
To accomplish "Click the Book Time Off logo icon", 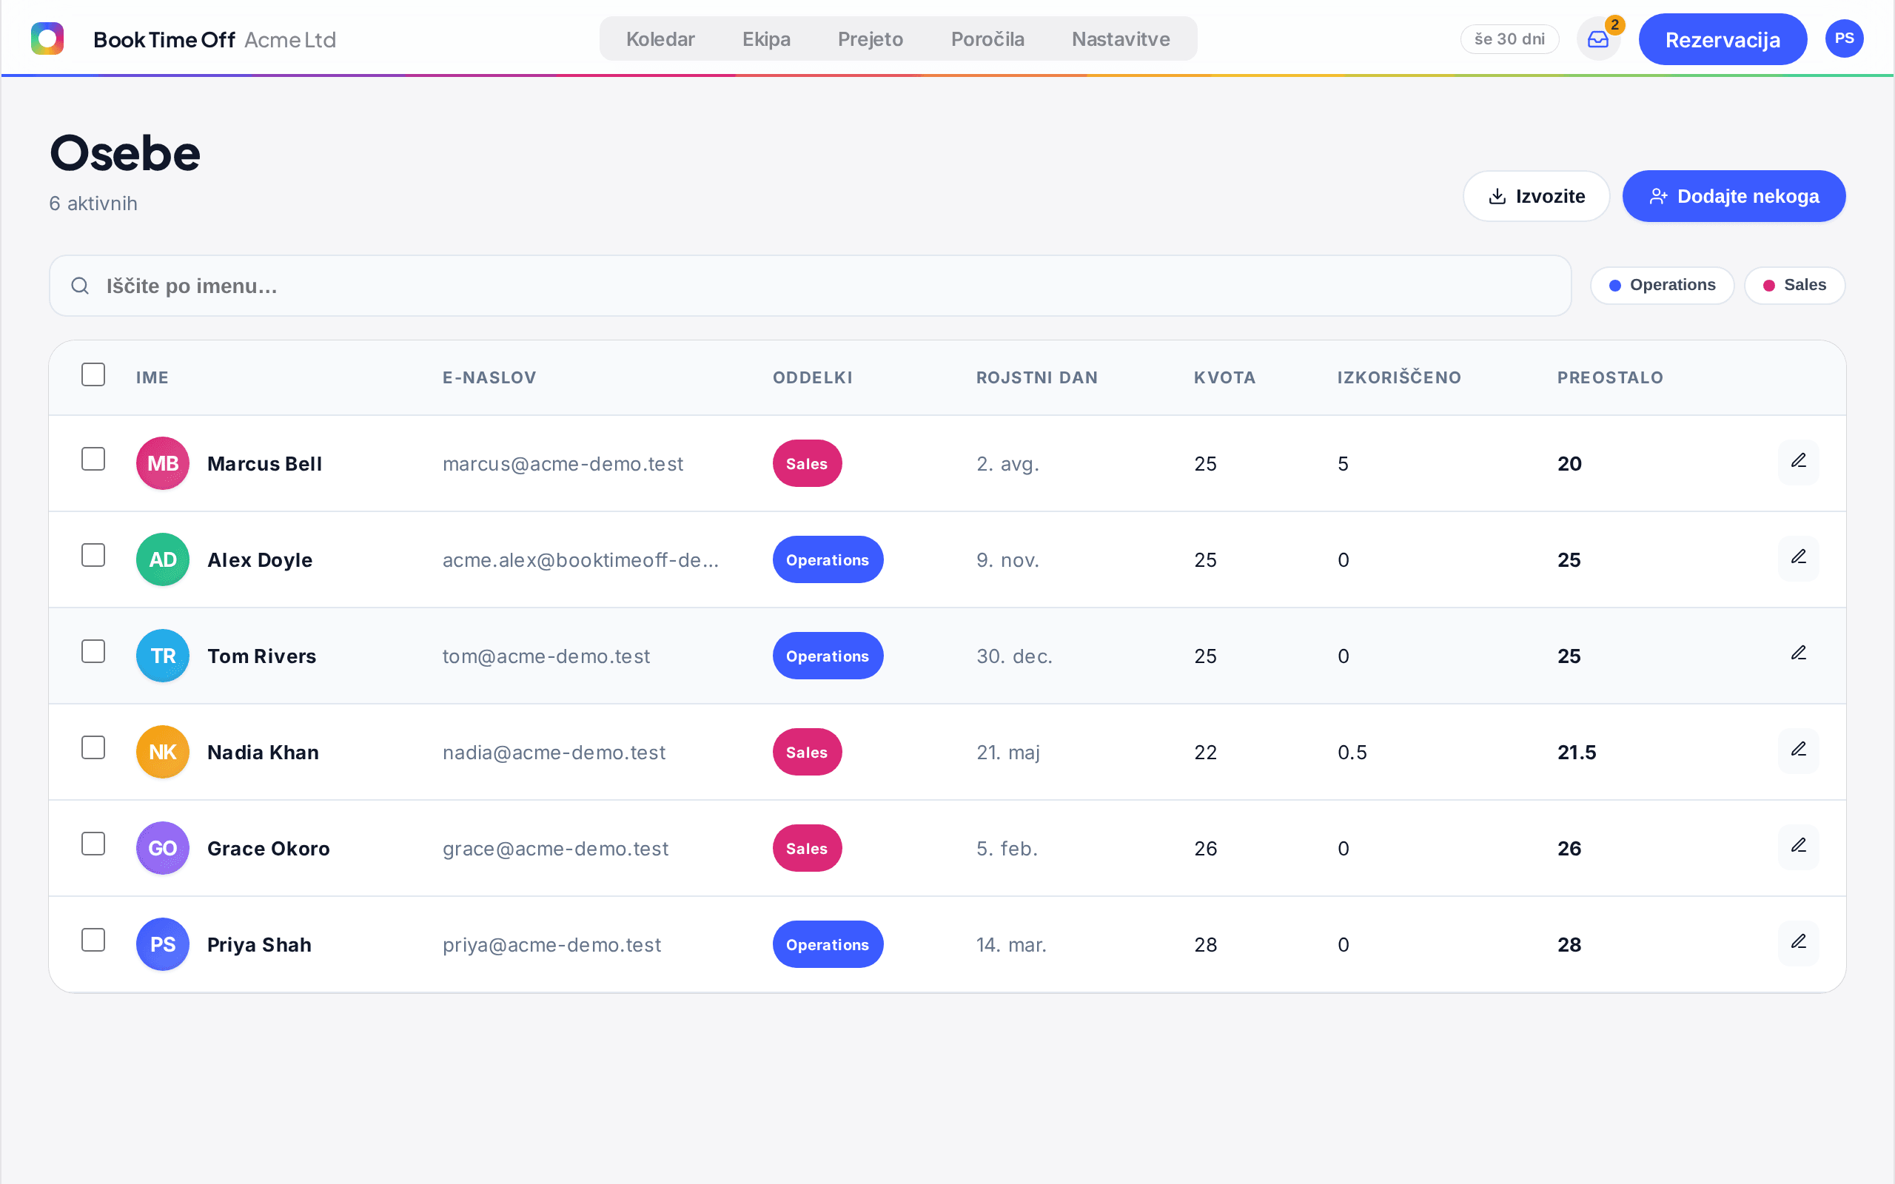I will pos(47,38).
